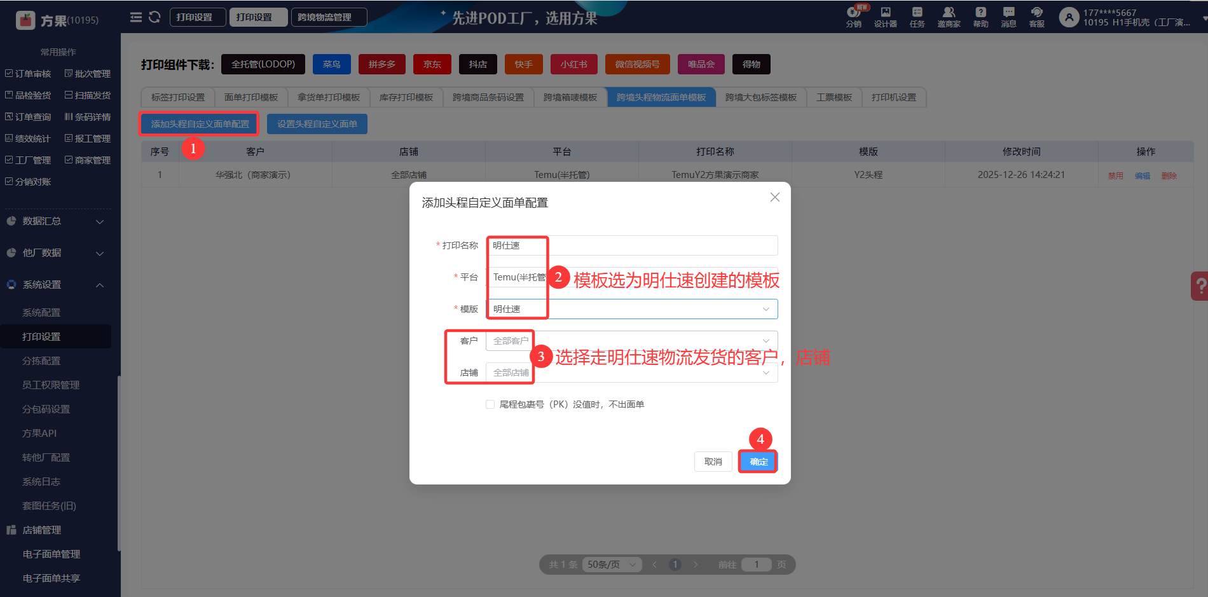Open 条码详情 shortcut in sidebar
This screenshot has width=1208, height=597.
[x=88, y=117]
